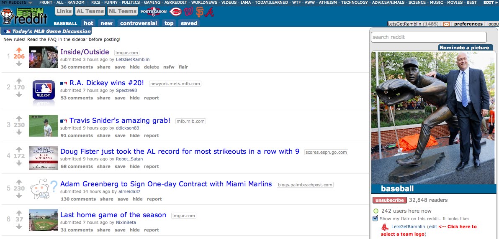Open Adam Greenberg One-day Contract title
The image size is (499, 239).
166,184
